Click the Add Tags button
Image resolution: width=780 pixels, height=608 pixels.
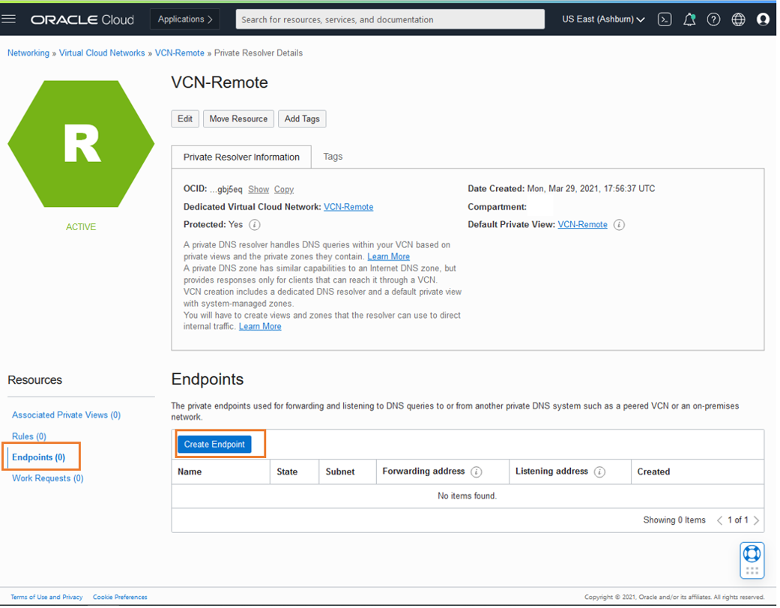tap(302, 119)
